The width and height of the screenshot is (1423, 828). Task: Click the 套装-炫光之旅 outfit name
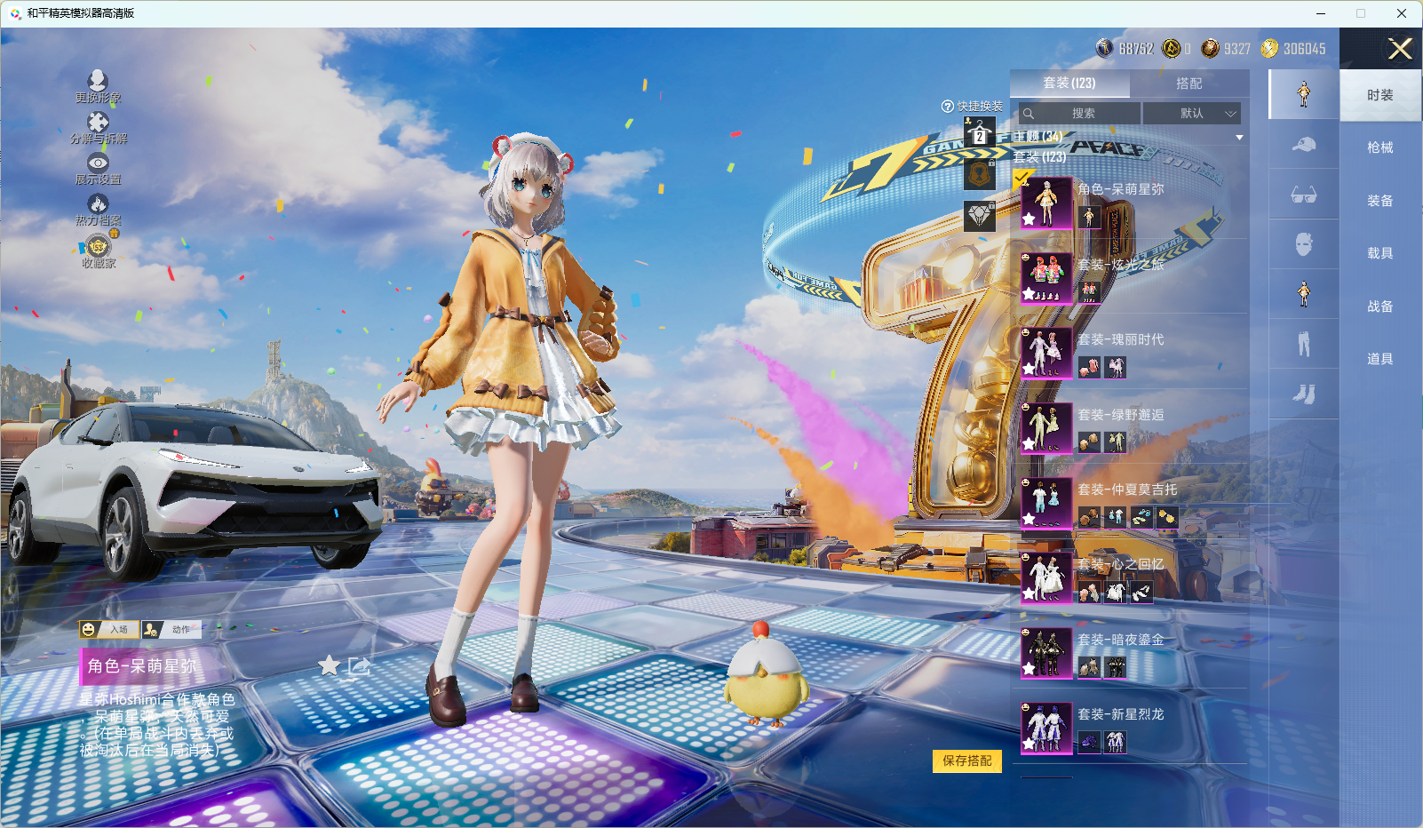[x=1121, y=265]
